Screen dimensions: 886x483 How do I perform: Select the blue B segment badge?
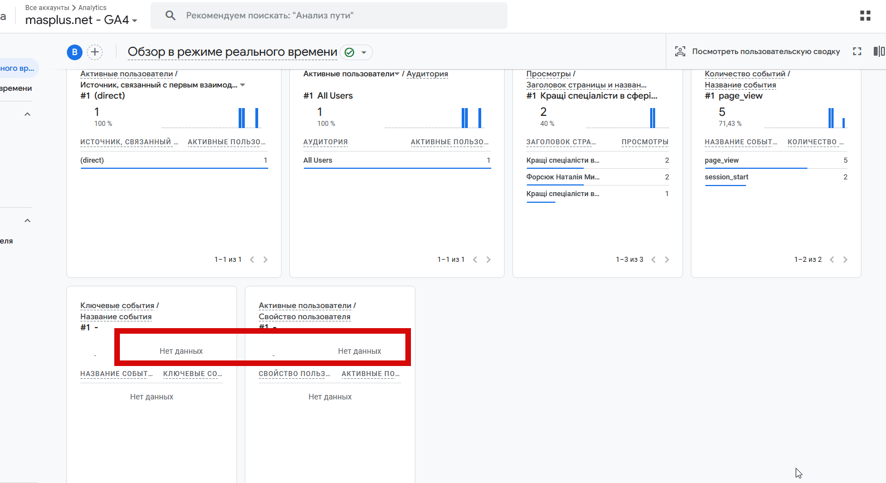(75, 52)
